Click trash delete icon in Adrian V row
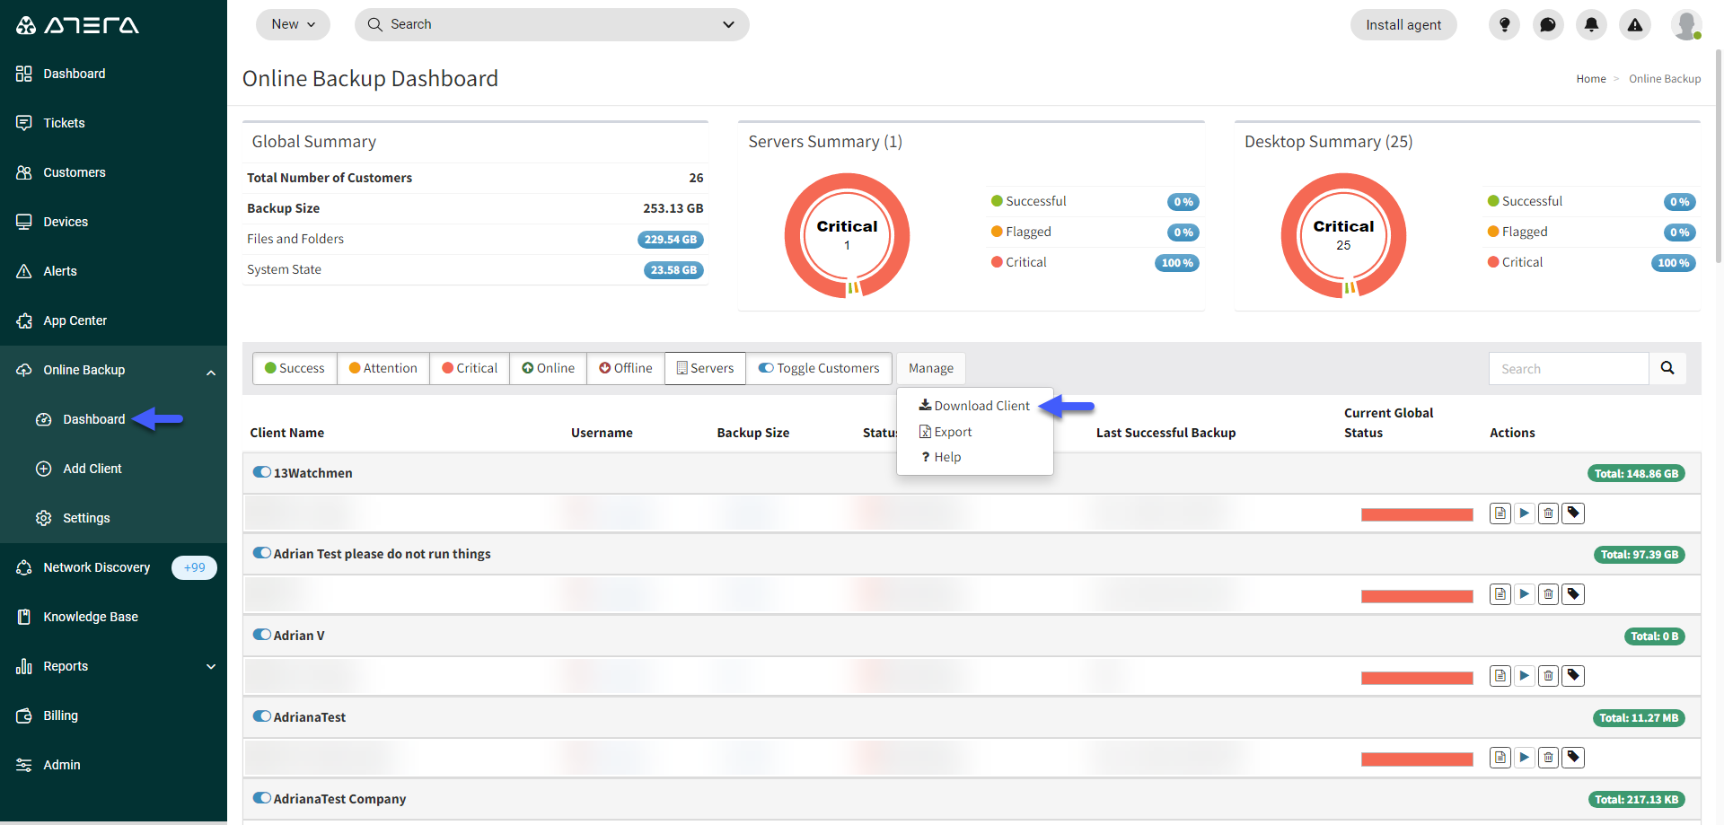The height and width of the screenshot is (825, 1724). coord(1548,676)
